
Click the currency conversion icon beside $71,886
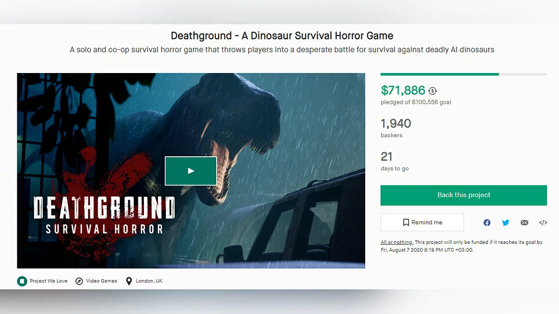[433, 91]
